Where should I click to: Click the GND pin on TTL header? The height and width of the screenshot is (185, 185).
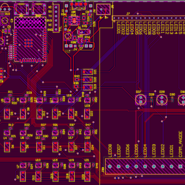[56, 29]
